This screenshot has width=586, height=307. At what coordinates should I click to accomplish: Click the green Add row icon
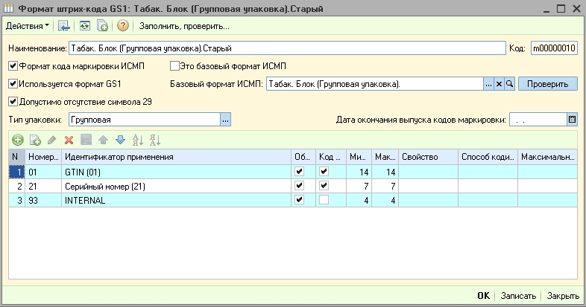click(18, 139)
